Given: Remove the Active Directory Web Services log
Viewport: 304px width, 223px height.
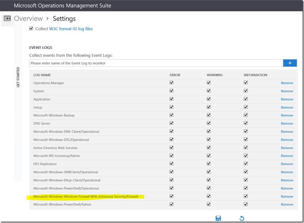Looking at the screenshot, I should pos(287,148).
